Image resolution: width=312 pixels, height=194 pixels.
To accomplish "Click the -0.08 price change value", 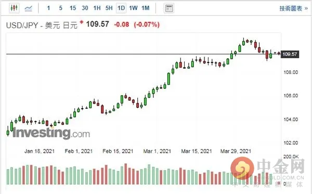I will pyautogui.click(x=122, y=24).
